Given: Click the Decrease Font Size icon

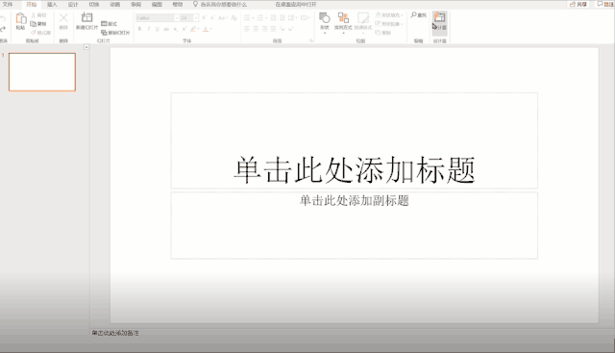Looking at the screenshot, I should [x=212, y=18].
